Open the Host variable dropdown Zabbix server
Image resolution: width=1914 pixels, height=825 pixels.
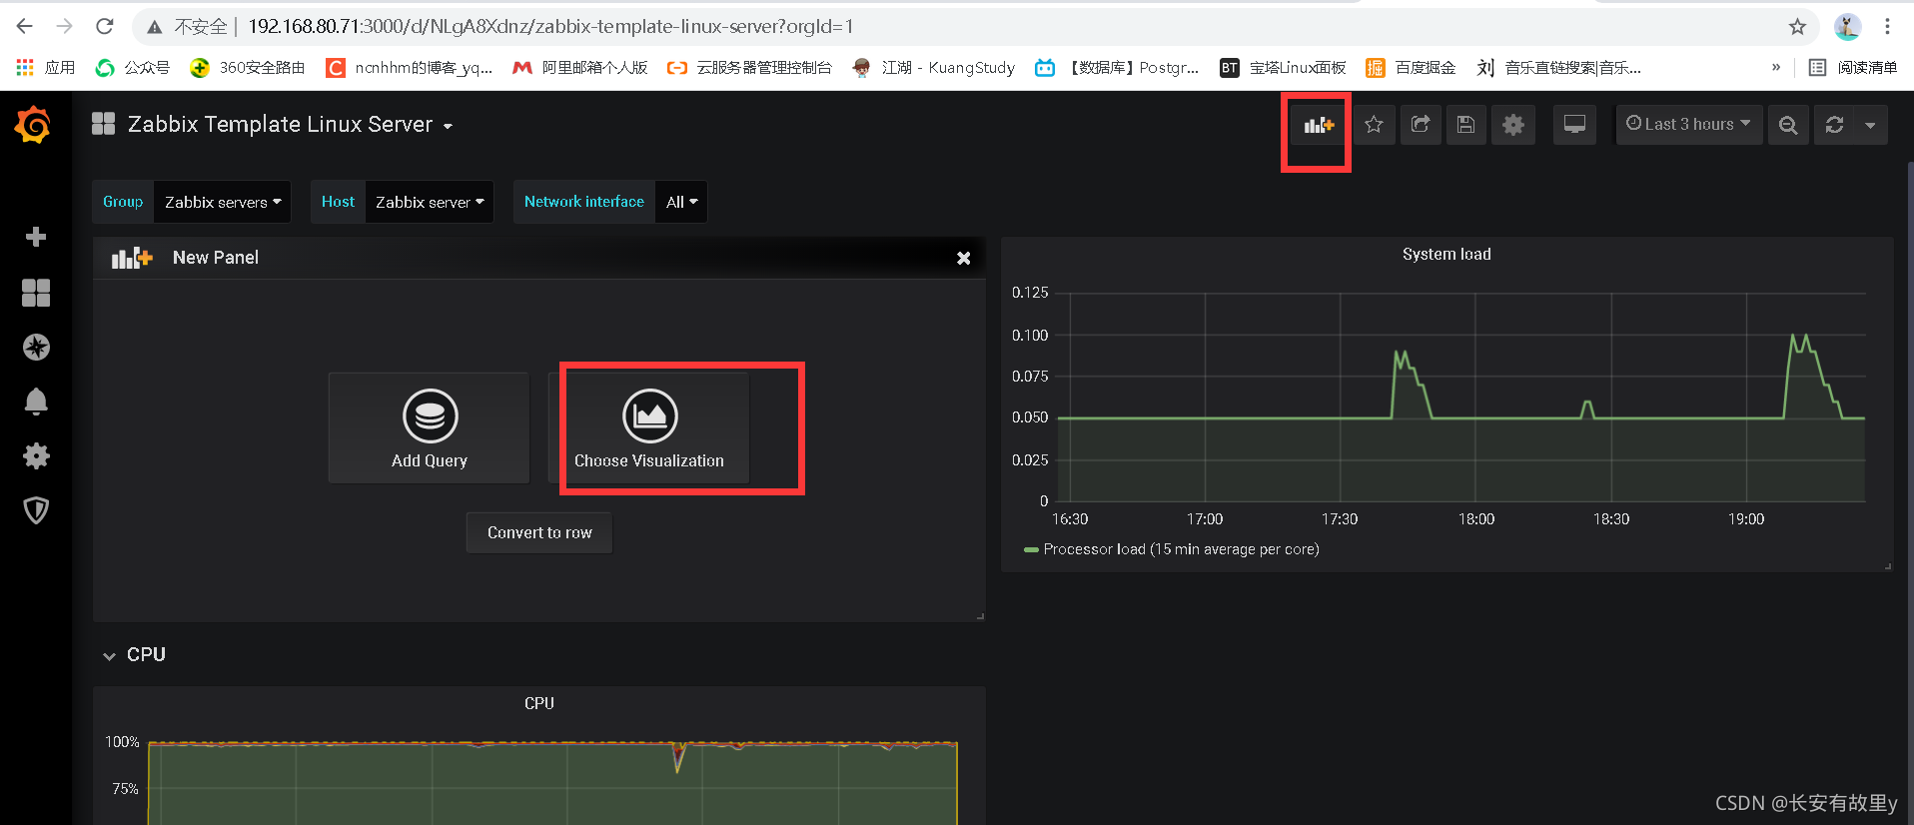tap(430, 202)
